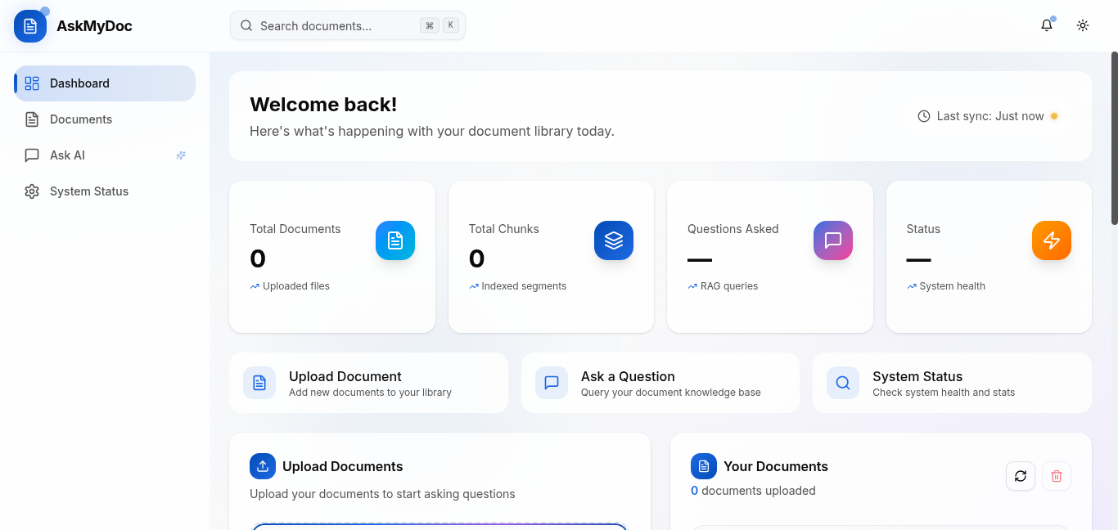
Task: Open System Status from the sidebar
Action: 88,191
